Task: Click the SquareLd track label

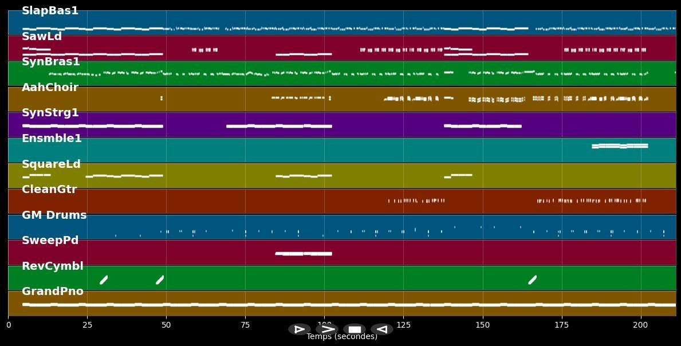Action: click(x=51, y=164)
